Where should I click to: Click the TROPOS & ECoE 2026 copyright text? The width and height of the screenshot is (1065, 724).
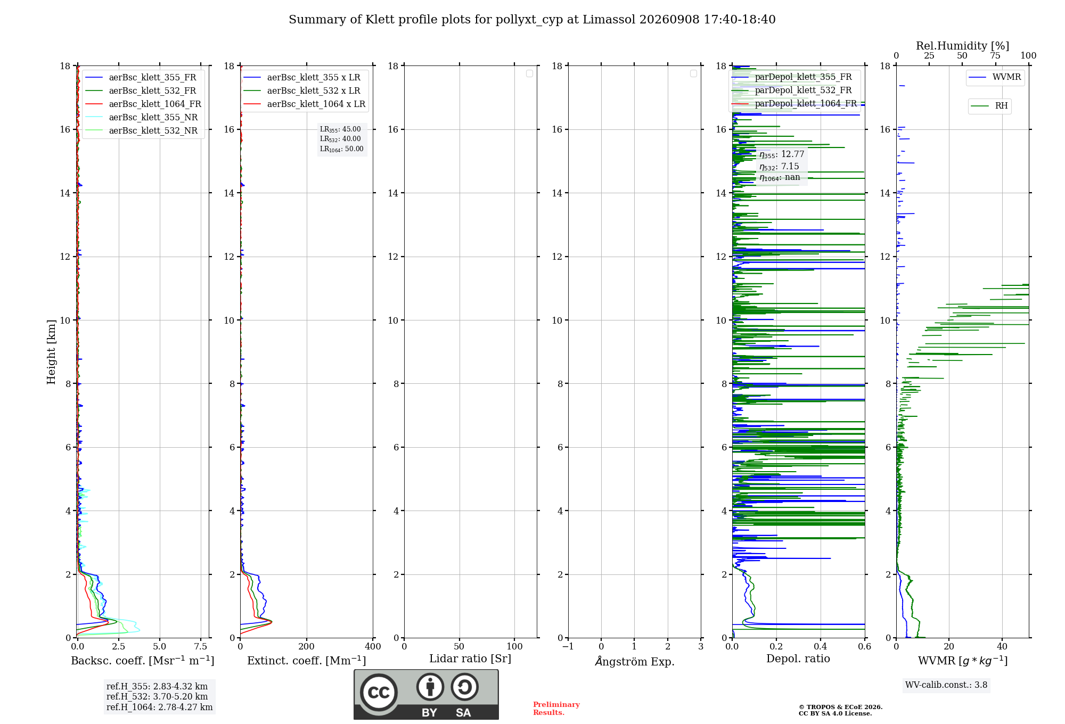(841, 707)
